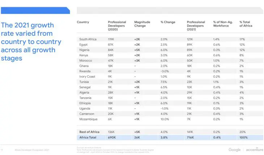Click the slide title about 2021 growth rate
The height and width of the screenshot is (155, 264).
pyautogui.click(x=32, y=41)
